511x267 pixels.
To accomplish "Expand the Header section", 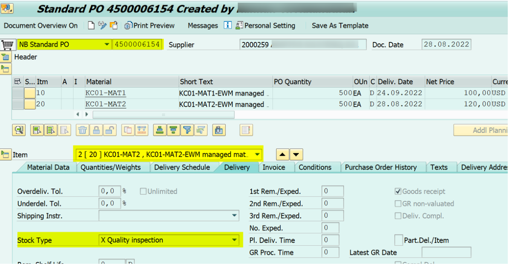I will click(6, 57).
